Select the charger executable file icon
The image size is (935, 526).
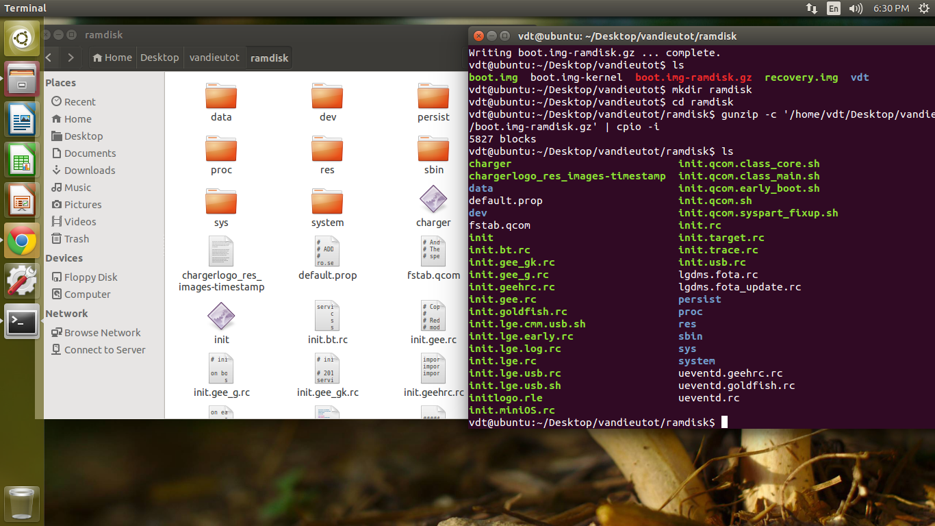pyautogui.click(x=433, y=200)
